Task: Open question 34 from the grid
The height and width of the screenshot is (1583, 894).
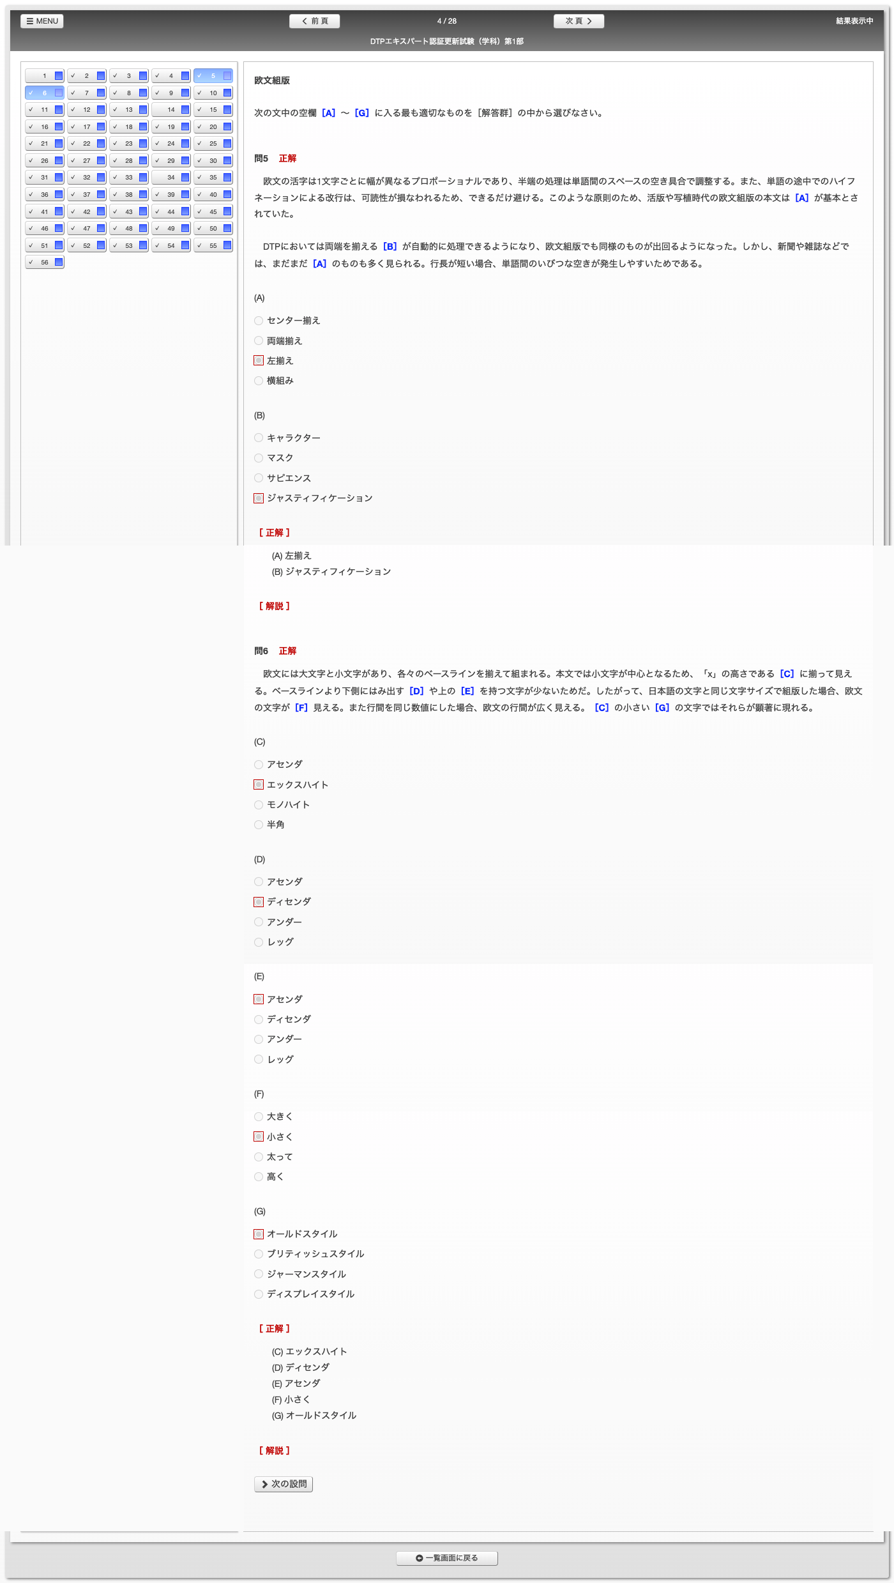Action: tap(171, 178)
